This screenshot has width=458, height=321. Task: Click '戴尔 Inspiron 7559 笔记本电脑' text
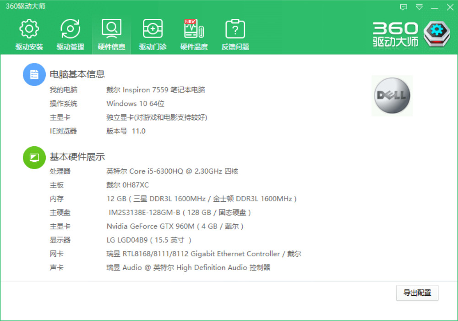[x=156, y=90]
